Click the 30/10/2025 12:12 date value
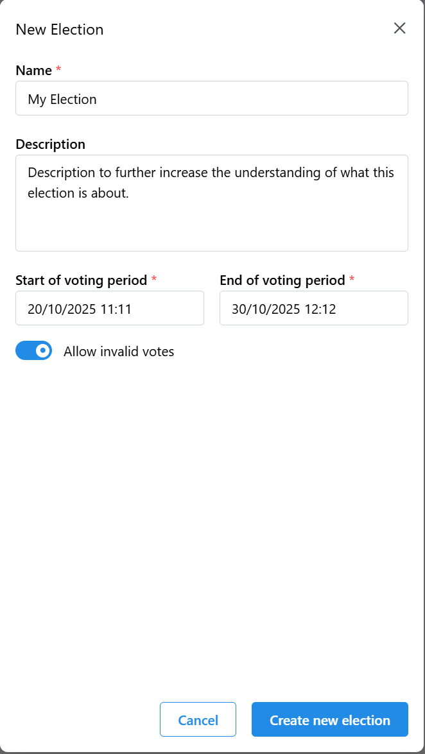This screenshot has height=754, width=425. tap(284, 309)
